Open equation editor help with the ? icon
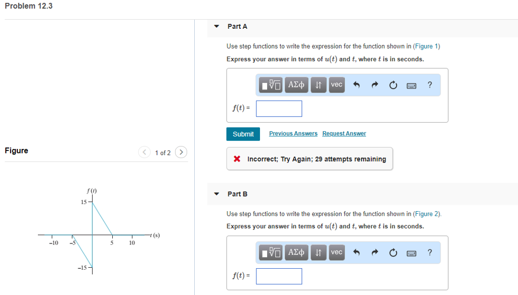 click(x=429, y=85)
